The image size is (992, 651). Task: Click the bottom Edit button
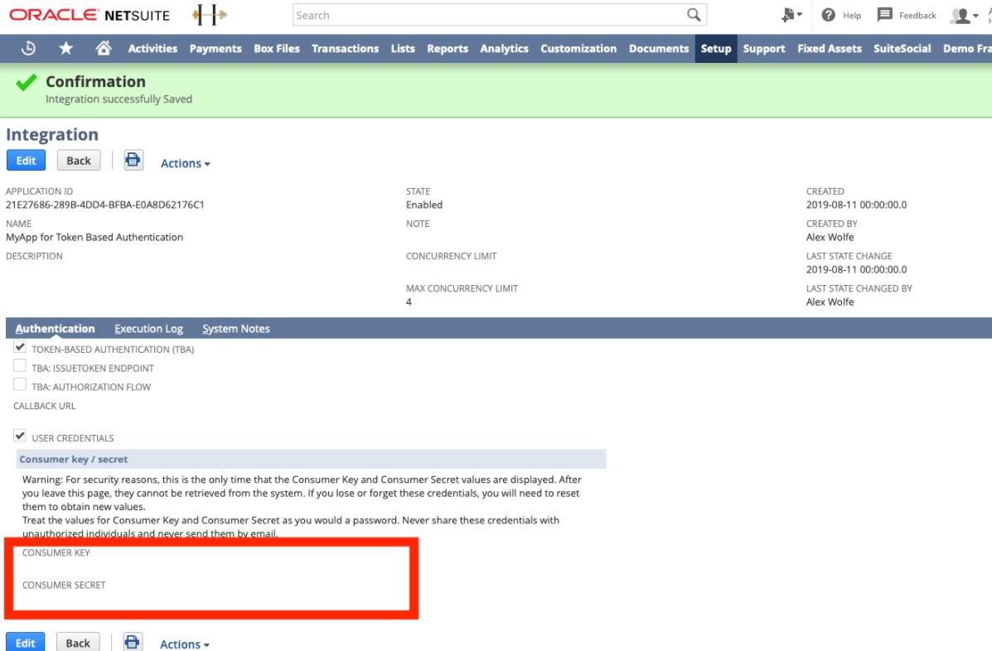(x=26, y=642)
